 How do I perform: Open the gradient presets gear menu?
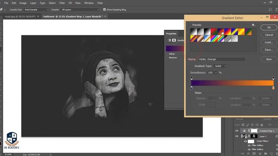click(x=253, y=25)
